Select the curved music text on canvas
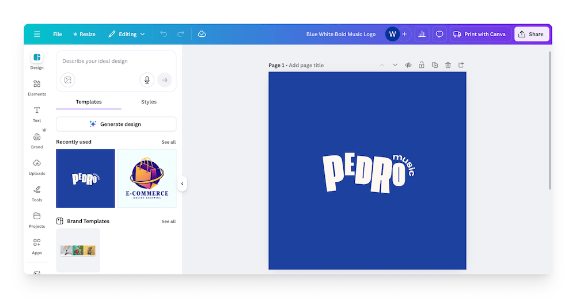The height and width of the screenshot is (298, 576). point(405,165)
